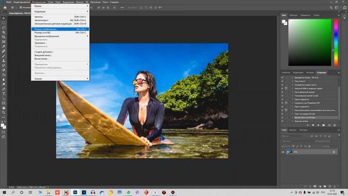Click Stop button in Actions panel

point(308,125)
